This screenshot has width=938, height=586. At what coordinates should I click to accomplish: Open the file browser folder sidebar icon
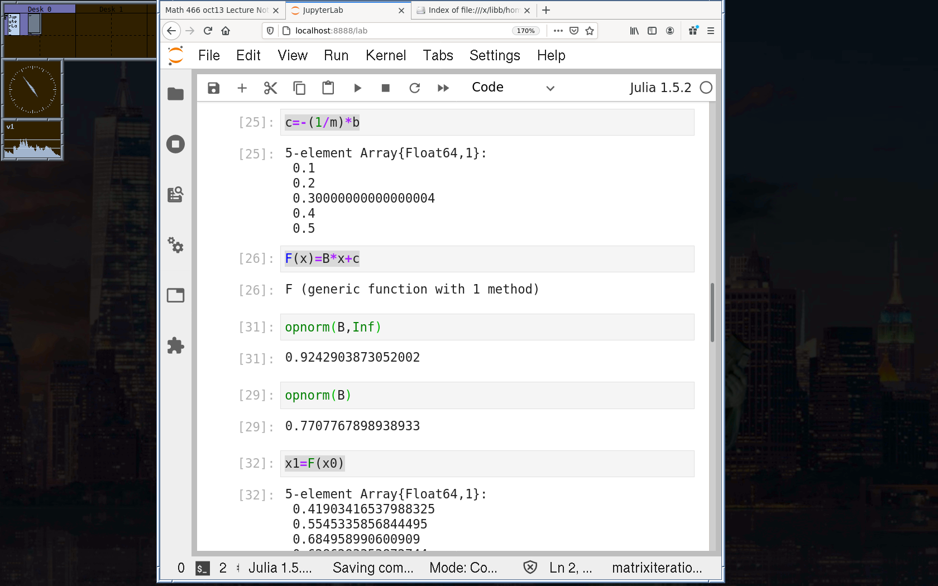pos(175,94)
